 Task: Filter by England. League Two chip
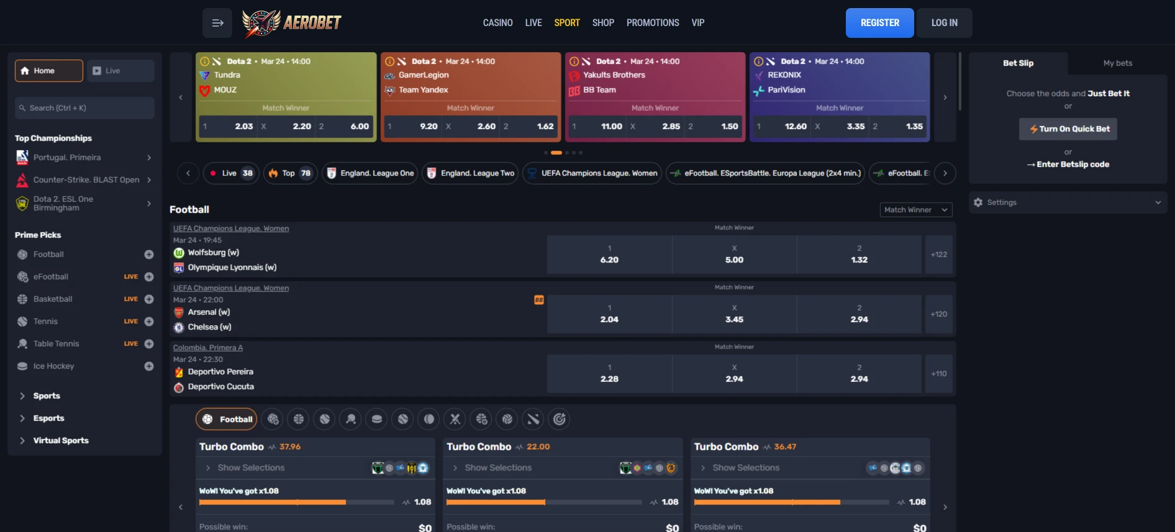470,173
